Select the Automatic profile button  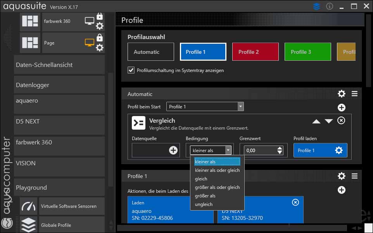151,52
